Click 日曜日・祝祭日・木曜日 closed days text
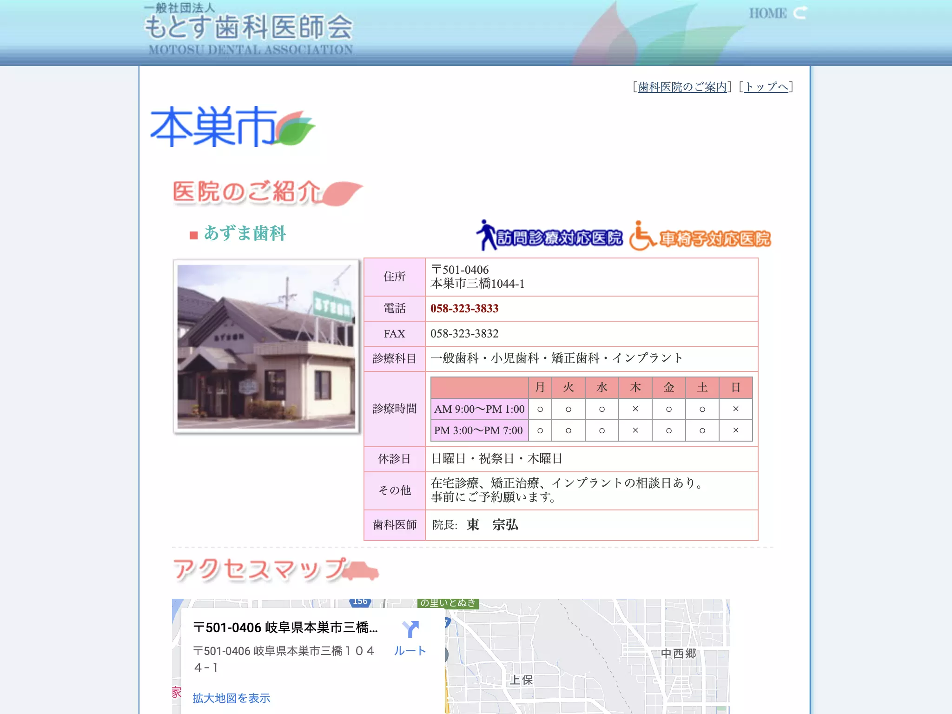 click(497, 459)
